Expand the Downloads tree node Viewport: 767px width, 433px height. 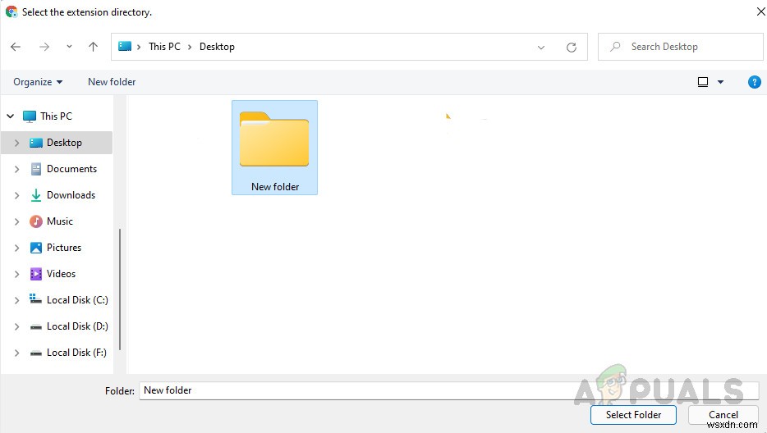[16, 195]
